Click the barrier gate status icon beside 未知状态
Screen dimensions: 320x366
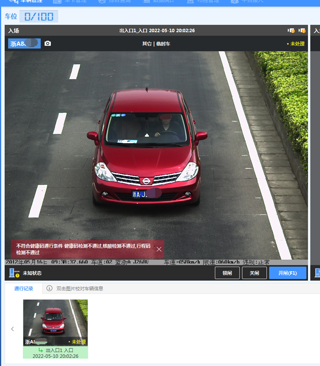click(x=14, y=273)
